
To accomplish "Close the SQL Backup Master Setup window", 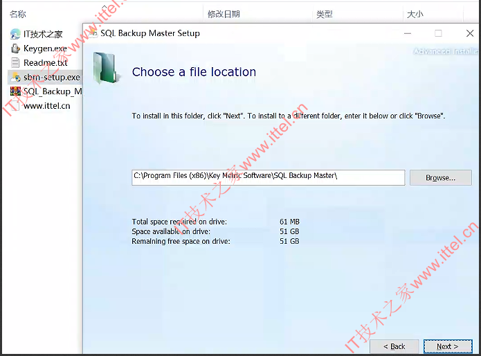I will 470,33.
